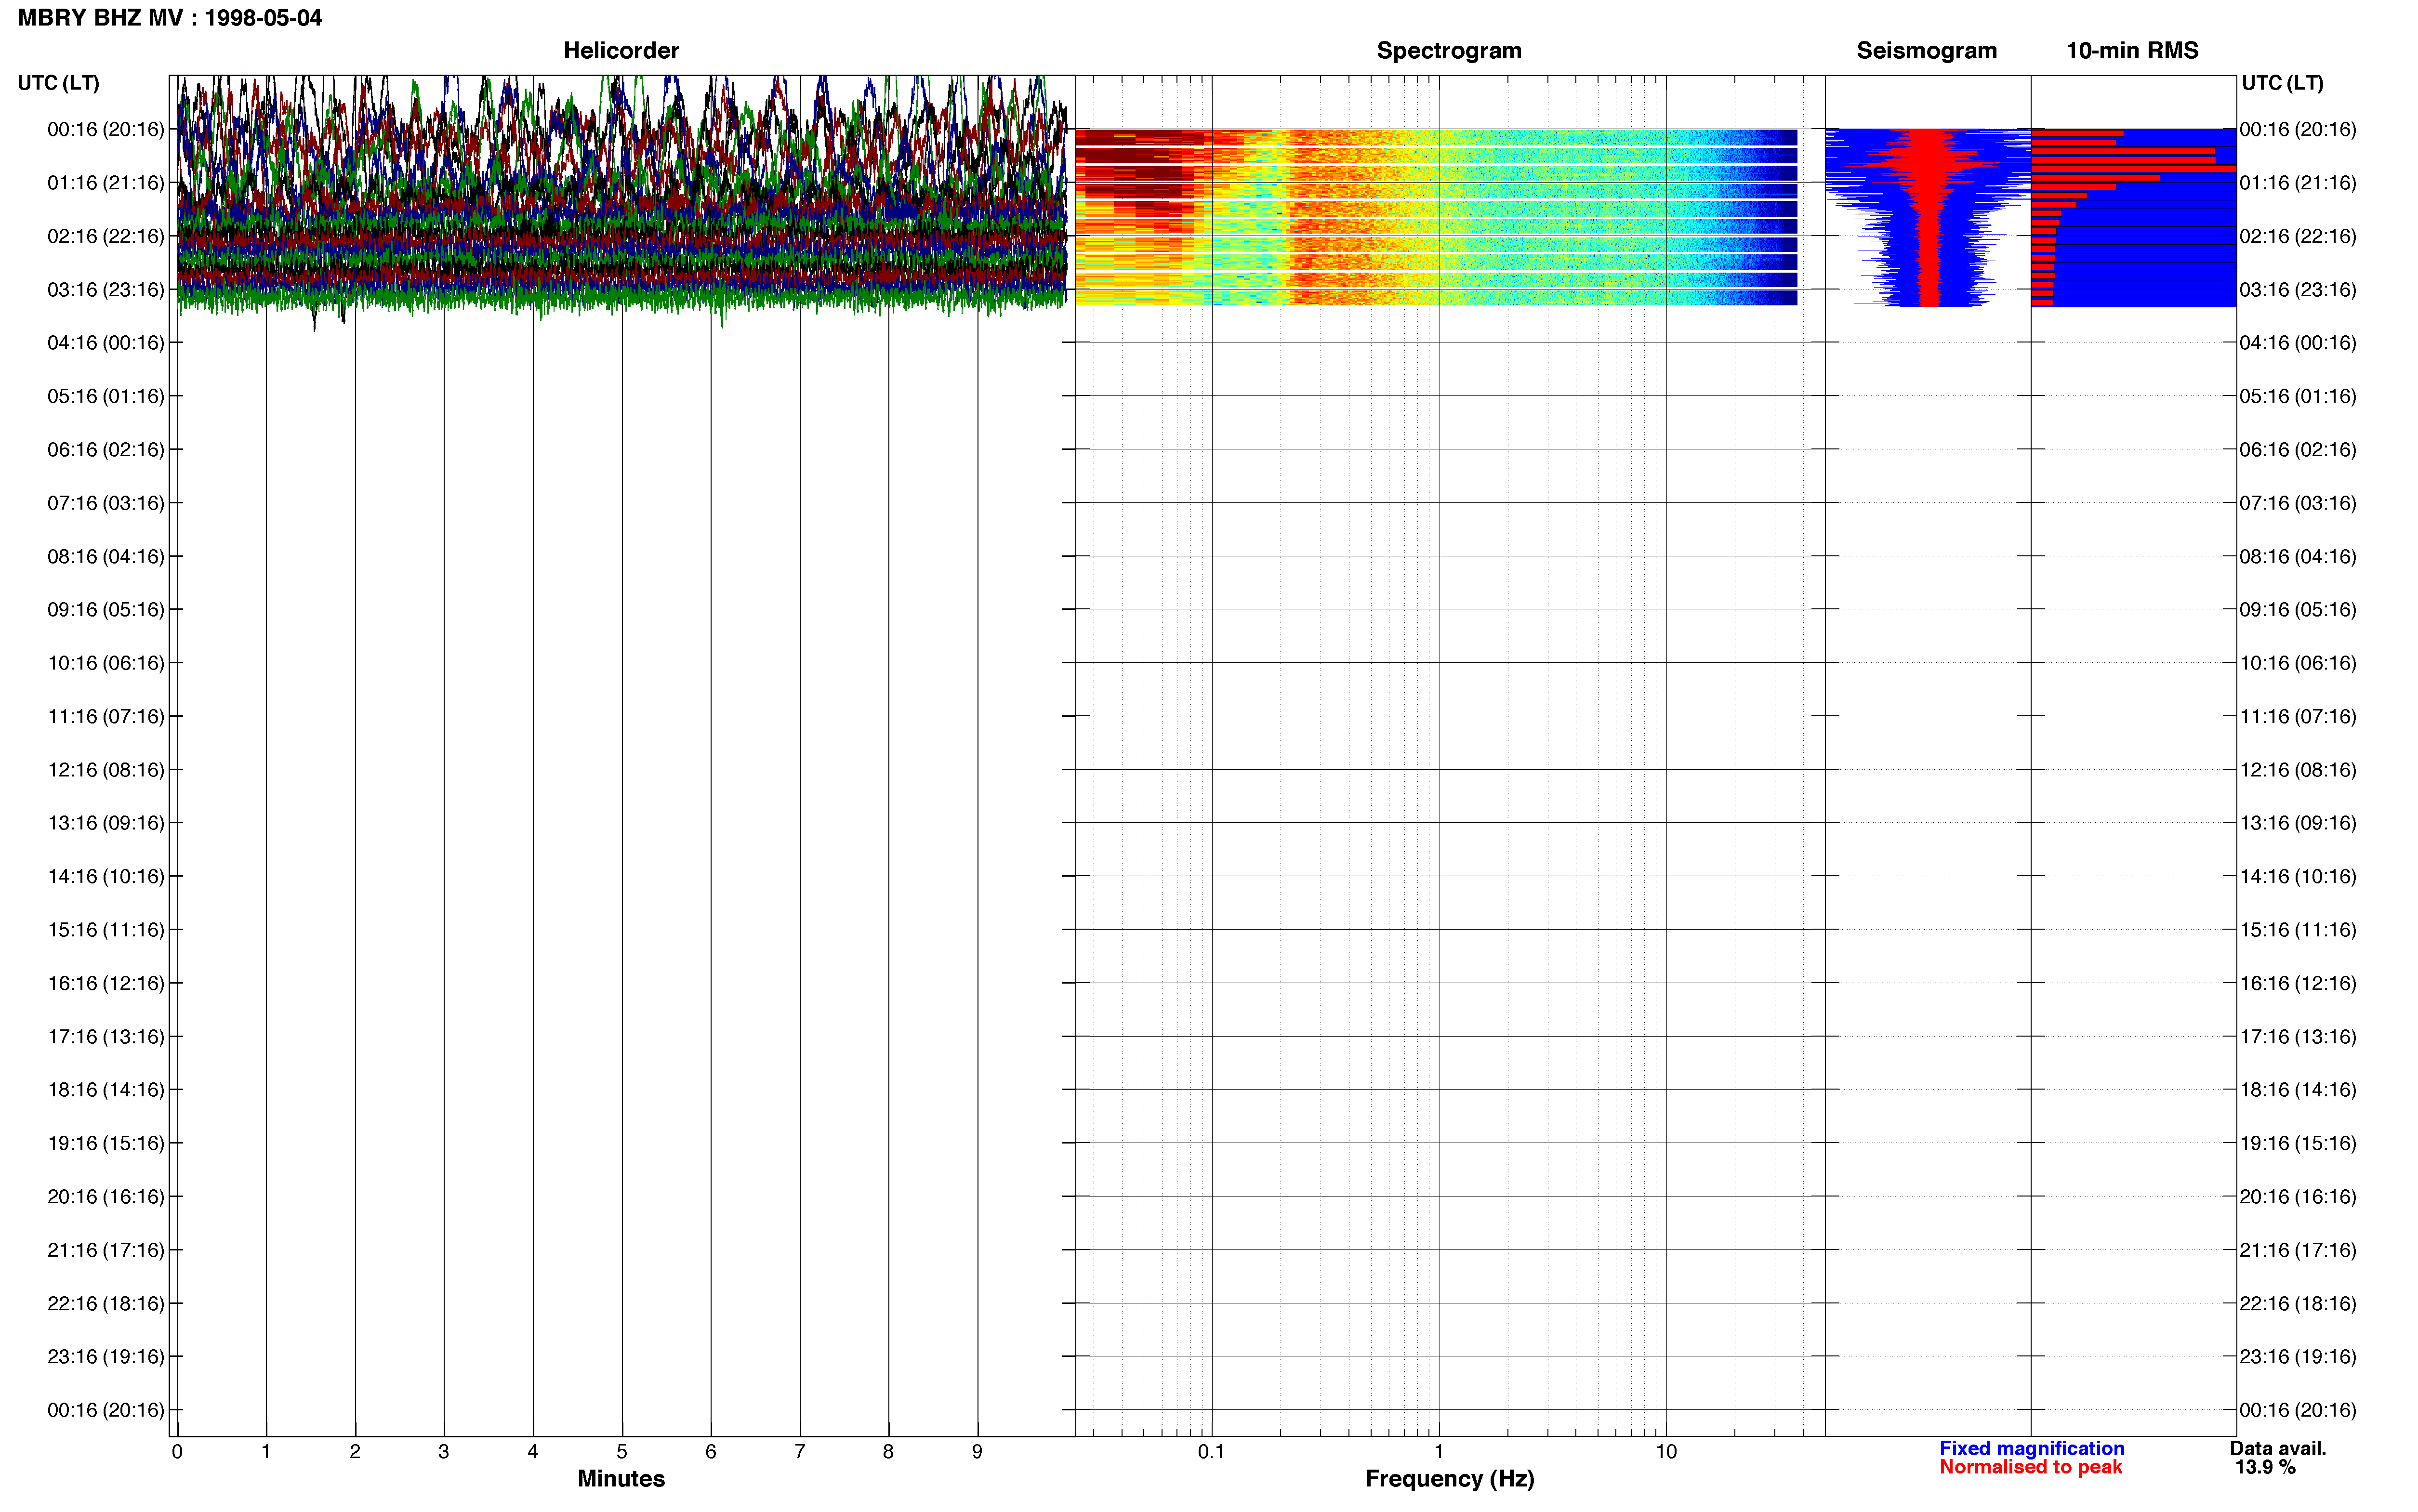2418x1512 pixels.
Task: Click the 'Minutes' x-axis label
Action: (x=621, y=1478)
